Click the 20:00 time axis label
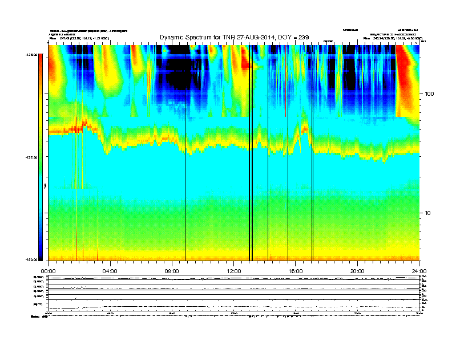This screenshot has width=452, height=349. coord(357,271)
